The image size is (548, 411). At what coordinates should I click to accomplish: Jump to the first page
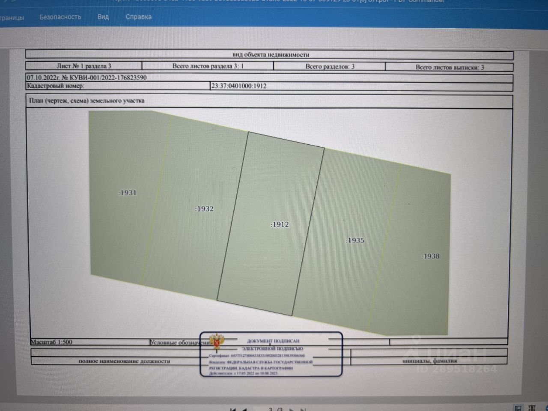(233, 409)
